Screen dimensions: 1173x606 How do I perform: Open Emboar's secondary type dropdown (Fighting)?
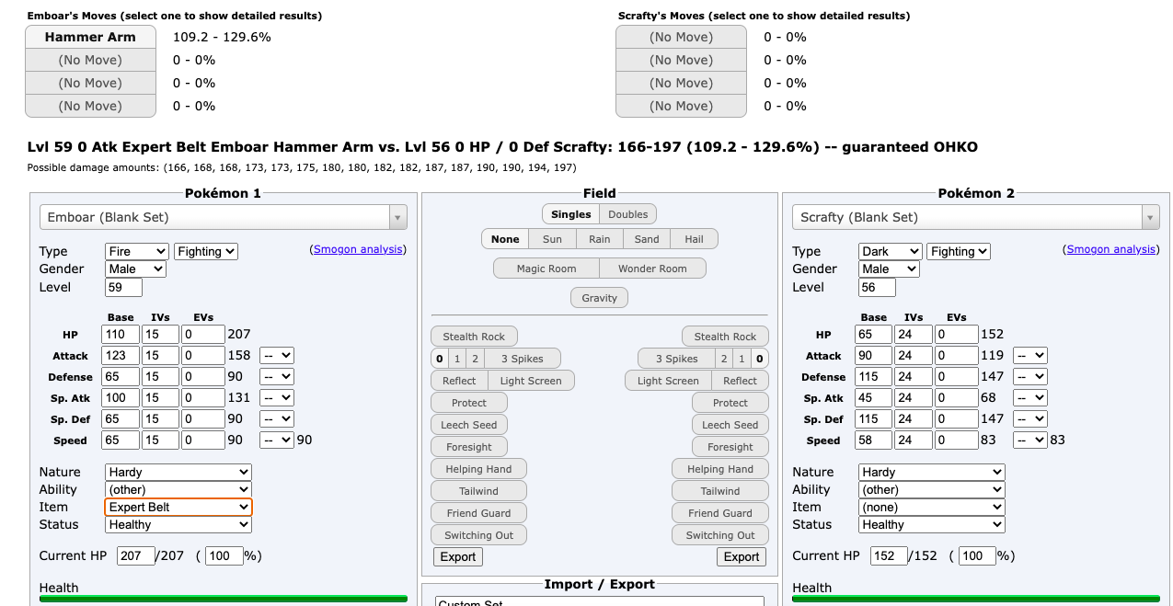point(206,251)
